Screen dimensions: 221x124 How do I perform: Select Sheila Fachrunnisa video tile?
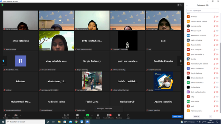click(56, 20)
